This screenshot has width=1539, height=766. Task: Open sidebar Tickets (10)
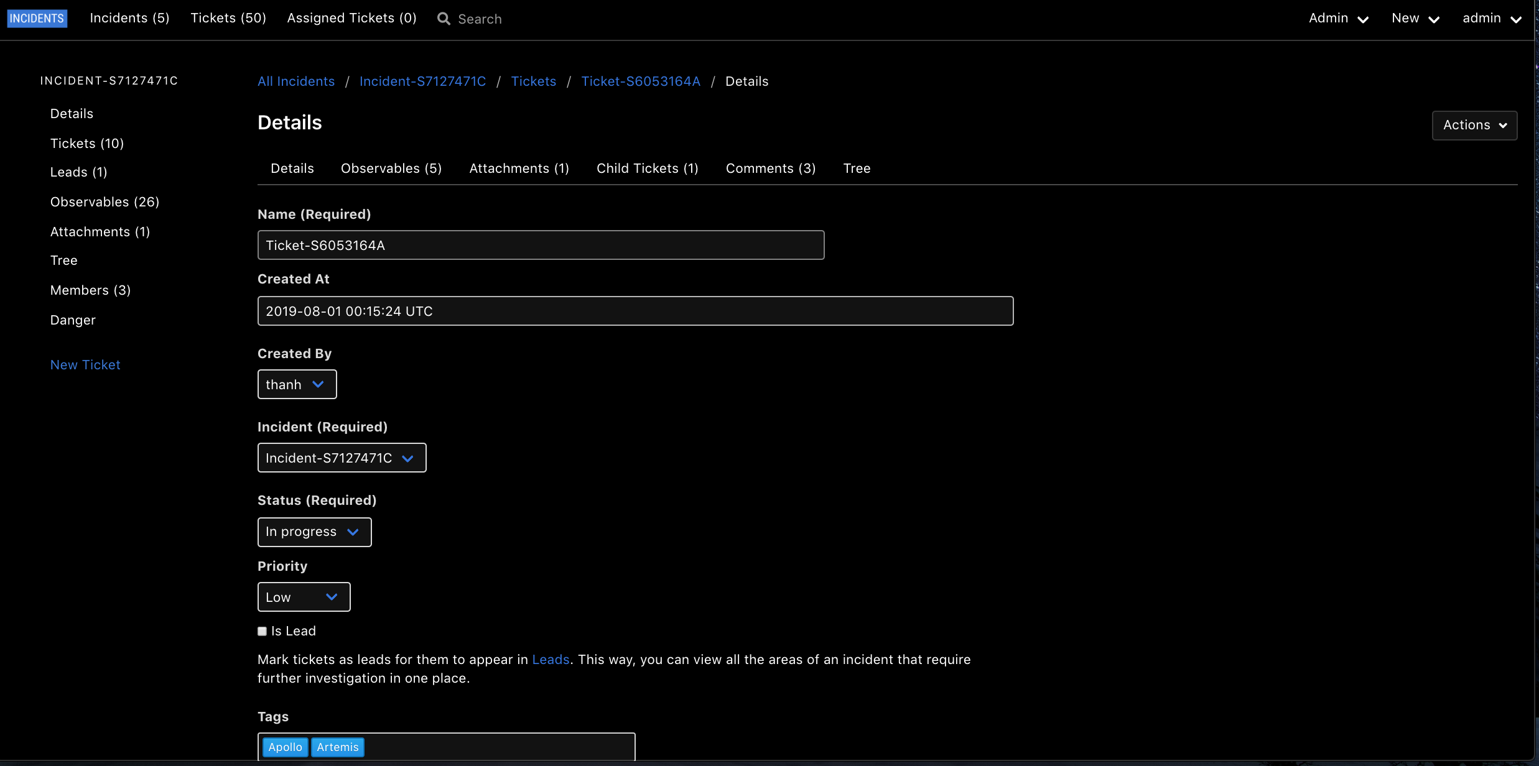(87, 144)
